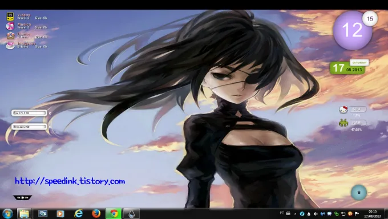Click the orange circular tray icon

(x=350, y=214)
